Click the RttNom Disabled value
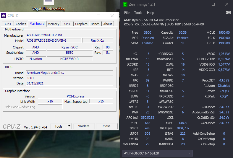The image size is (233, 158). (224, 86)
